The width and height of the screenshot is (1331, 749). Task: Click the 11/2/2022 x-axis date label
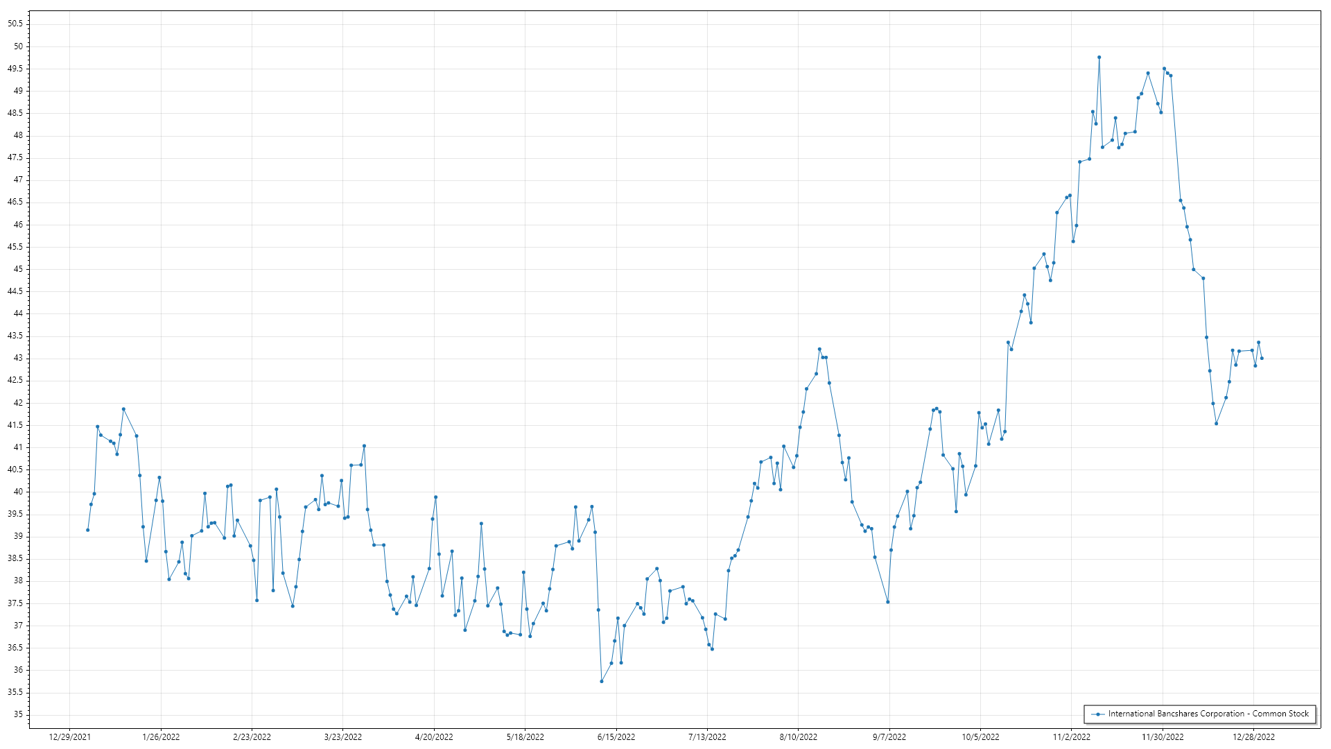1071,737
